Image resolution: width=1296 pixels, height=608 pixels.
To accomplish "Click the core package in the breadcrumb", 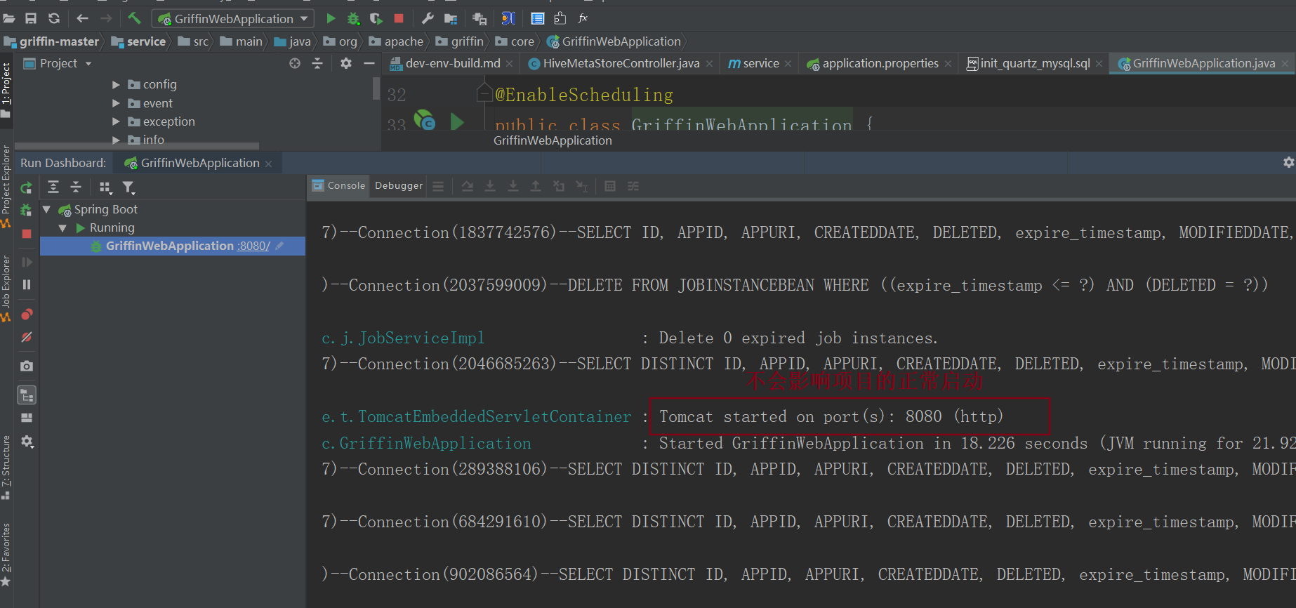I will tap(515, 41).
